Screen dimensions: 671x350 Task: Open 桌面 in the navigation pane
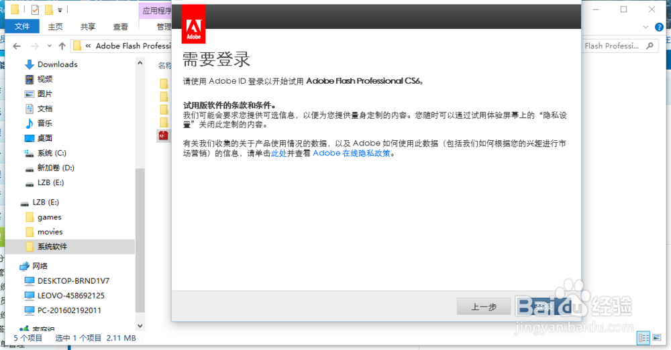tap(44, 138)
